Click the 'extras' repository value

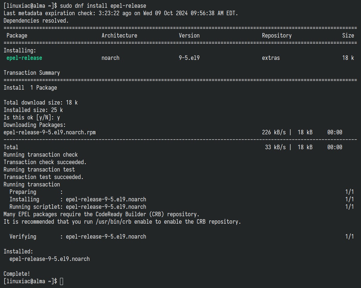coord(271,58)
